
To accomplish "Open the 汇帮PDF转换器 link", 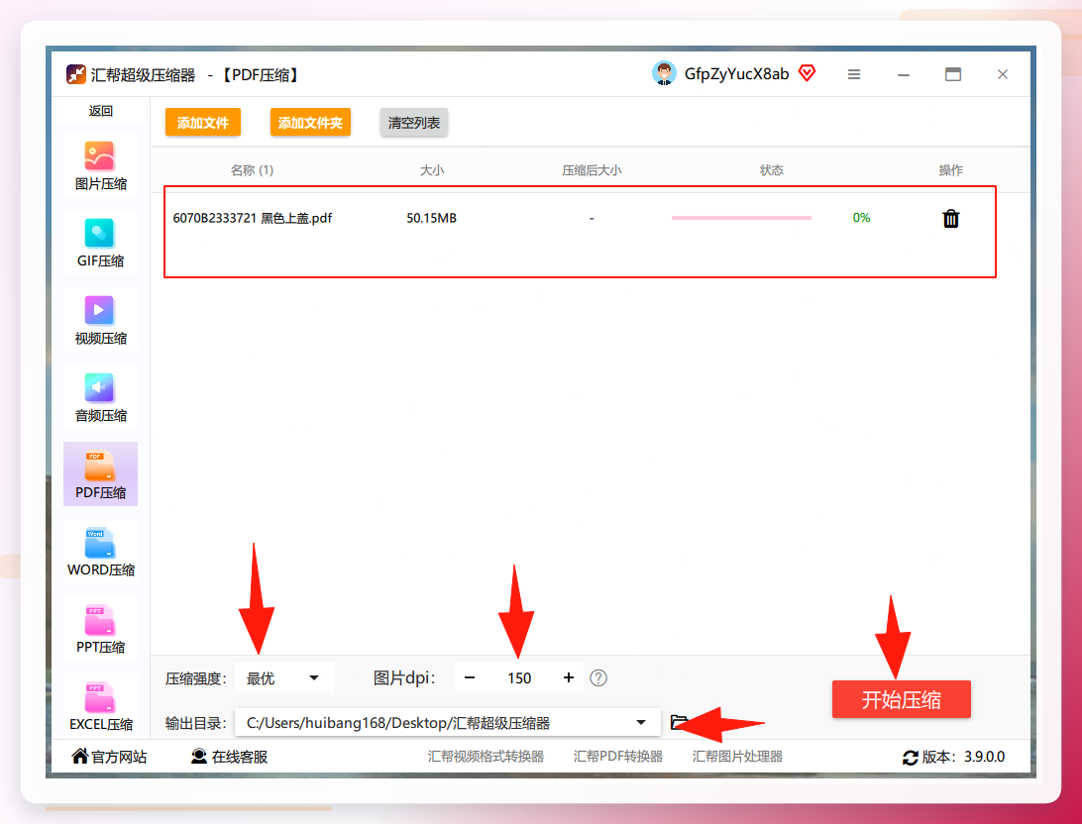I will point(618,757).
